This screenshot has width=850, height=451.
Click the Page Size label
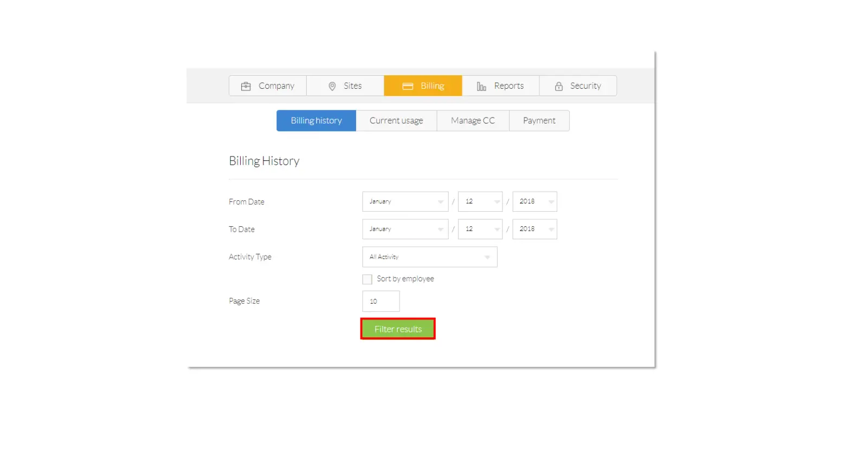(244, 301)
